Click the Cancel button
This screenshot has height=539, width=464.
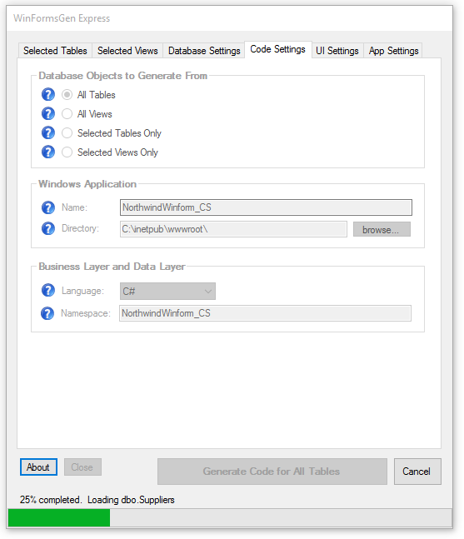tap(417, 472)
